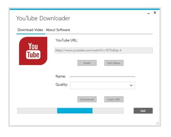Click the "Quality:" label
The image size is (171, 137).
coord(62,84)
